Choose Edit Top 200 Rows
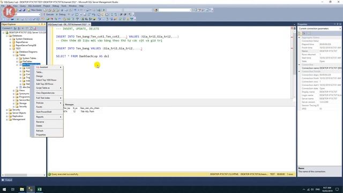The width and height of the screenshot is (343, 193). (49, 84)
